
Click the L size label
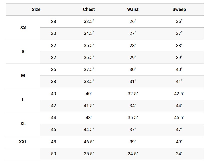pos(23,100)
